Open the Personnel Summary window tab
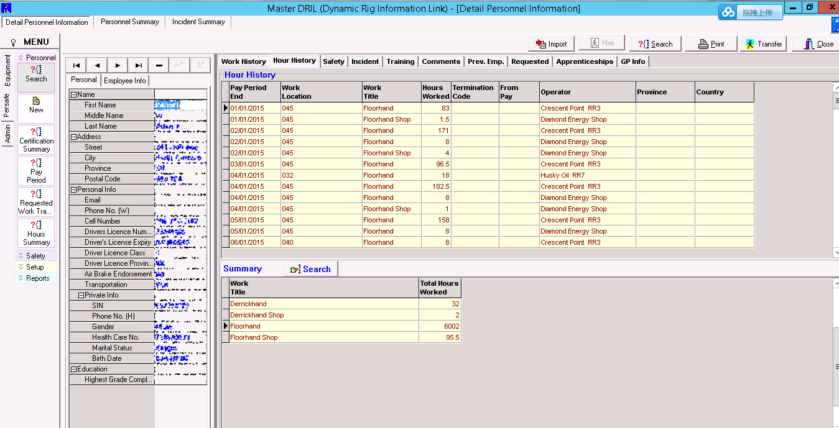 click(129, 22)
